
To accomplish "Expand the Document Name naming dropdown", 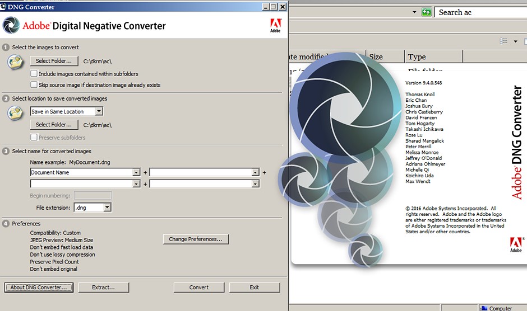I will pyautogui.click(x=136, y=172).
